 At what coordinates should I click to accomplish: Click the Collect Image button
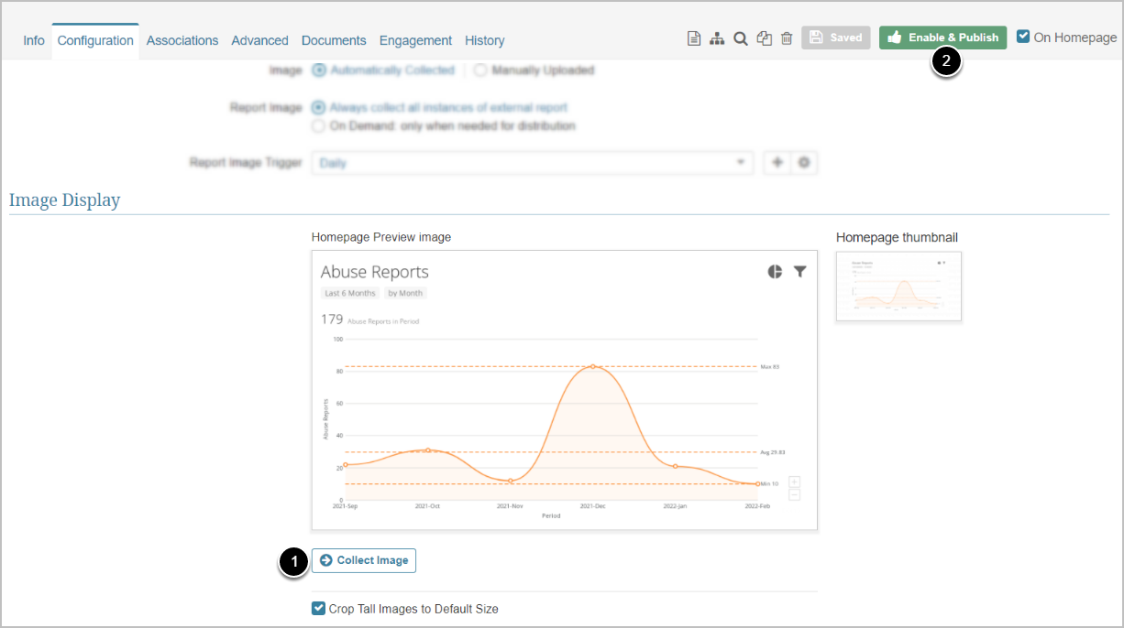[x=364, y=560]
